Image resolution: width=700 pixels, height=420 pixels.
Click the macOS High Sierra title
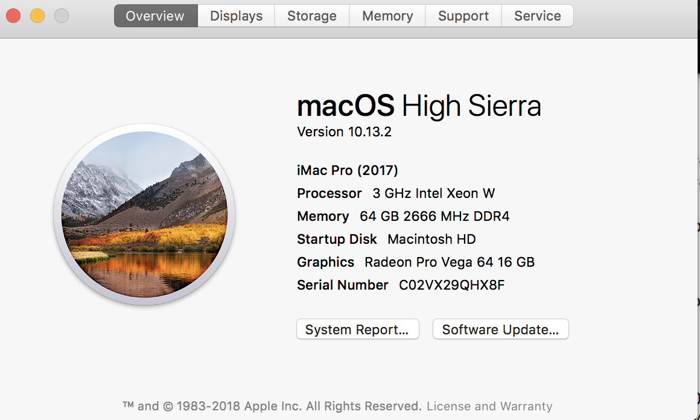coord(419,106)
